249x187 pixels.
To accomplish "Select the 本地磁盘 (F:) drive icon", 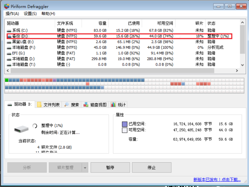I will (9, 47).
